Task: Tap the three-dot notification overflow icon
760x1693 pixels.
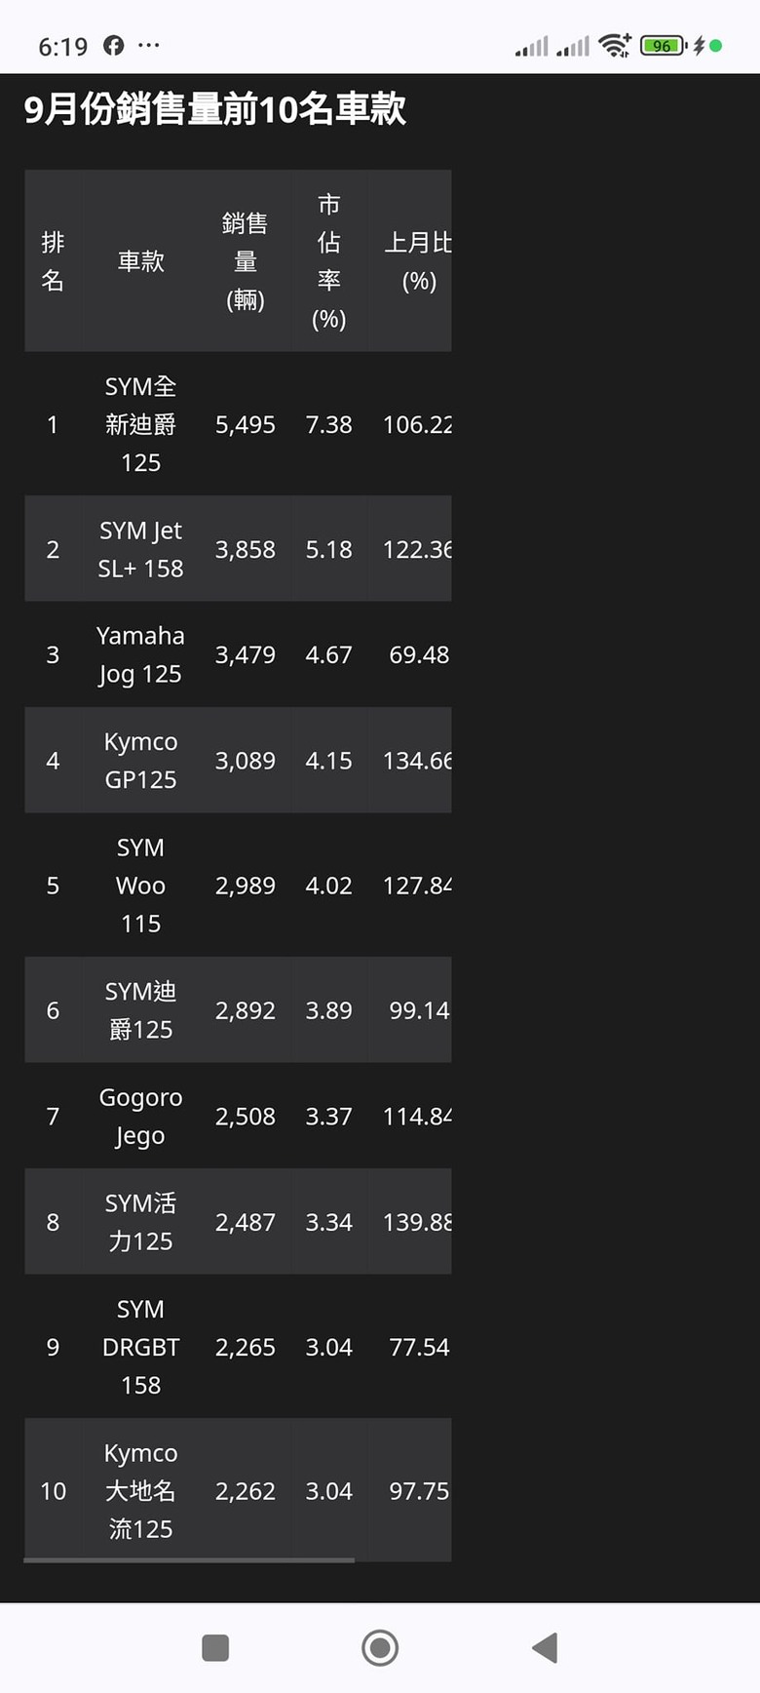Action: click(149, 45)
